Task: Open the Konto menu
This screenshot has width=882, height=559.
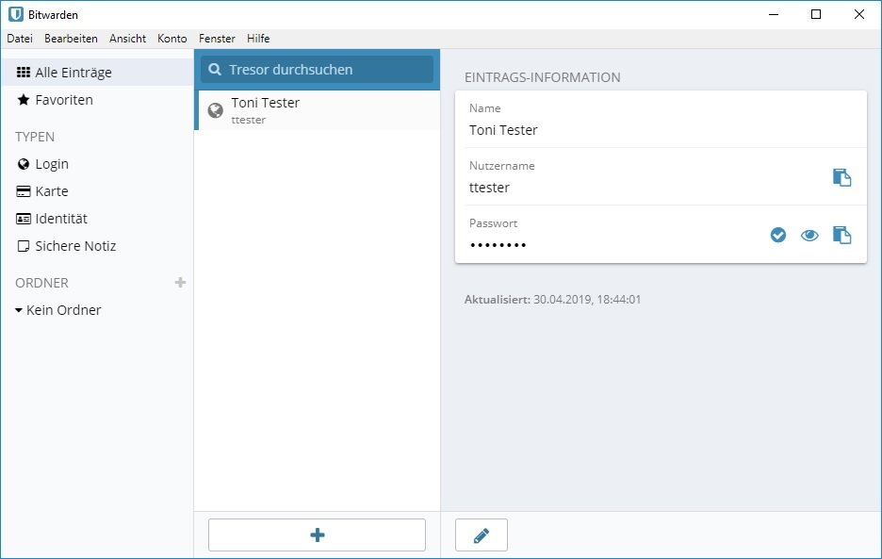Action: coord(172,39)
